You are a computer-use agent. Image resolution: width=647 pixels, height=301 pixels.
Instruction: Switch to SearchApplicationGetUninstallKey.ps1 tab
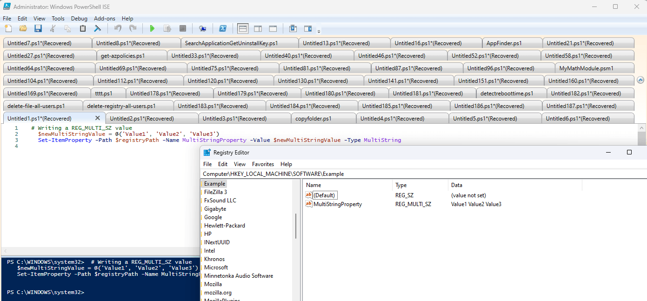point(239,43)
